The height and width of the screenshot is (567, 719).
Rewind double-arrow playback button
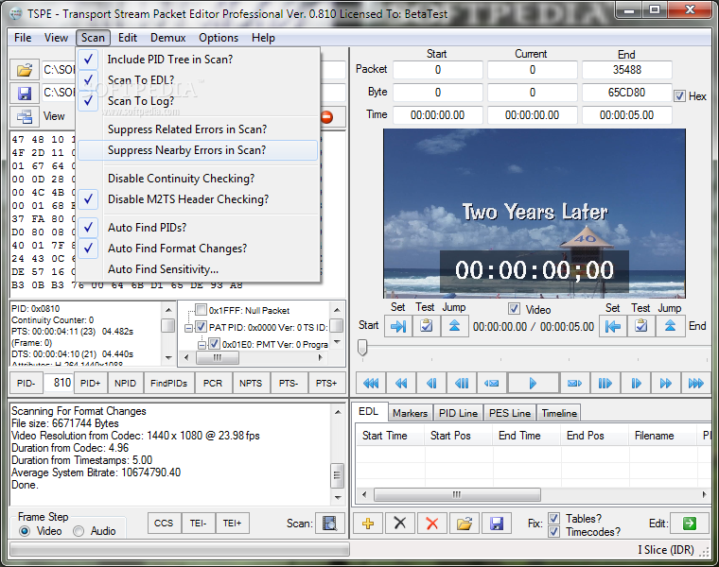point(401,383)
